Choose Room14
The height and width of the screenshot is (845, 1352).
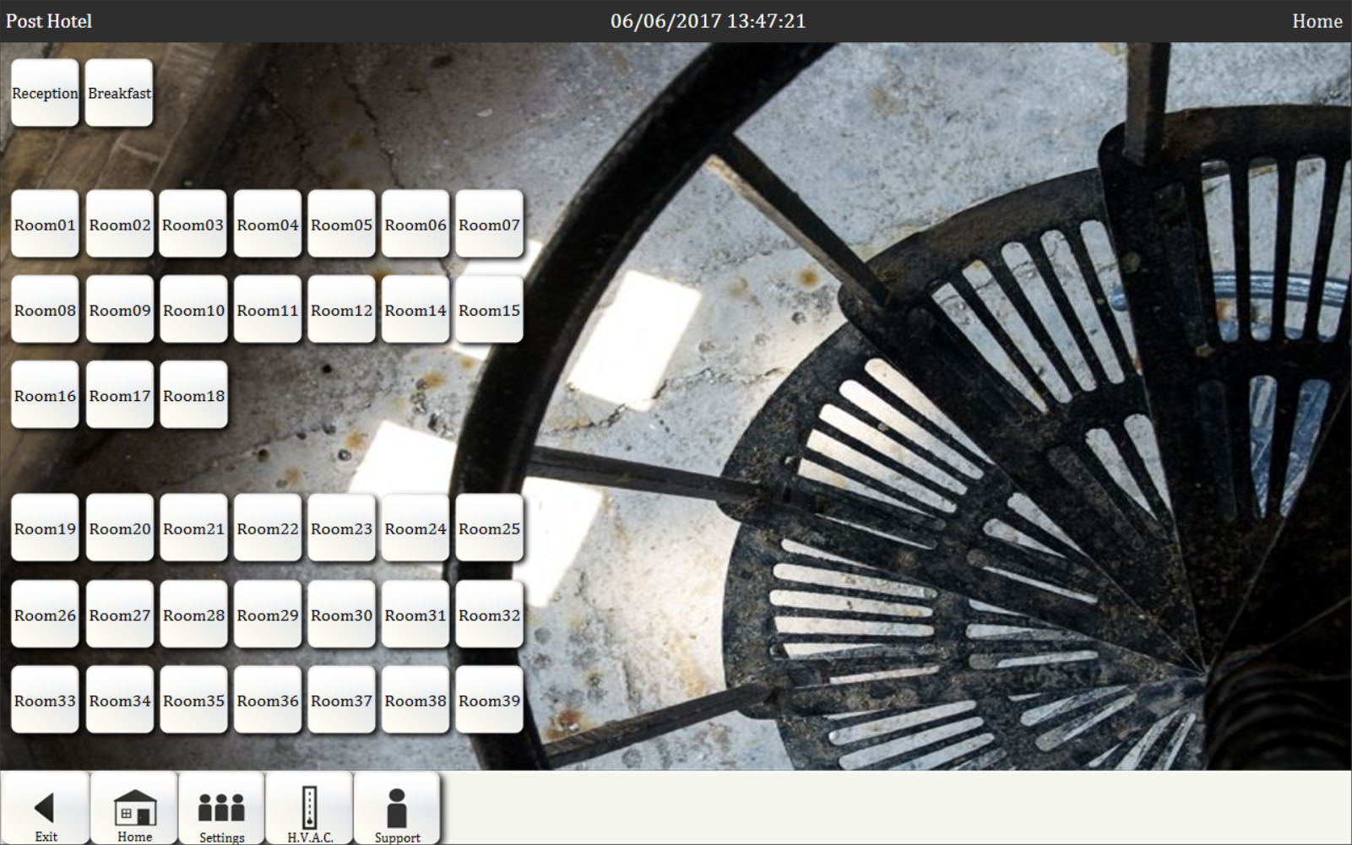415,310
